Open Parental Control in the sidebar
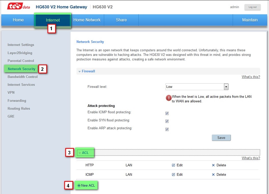Screen dimensions: 269x194 click(21, 61)
